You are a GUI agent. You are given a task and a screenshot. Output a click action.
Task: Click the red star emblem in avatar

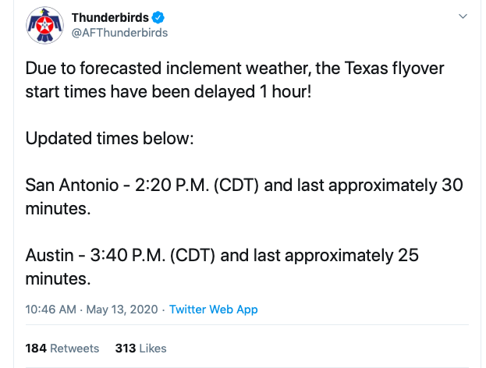[45, 25]
